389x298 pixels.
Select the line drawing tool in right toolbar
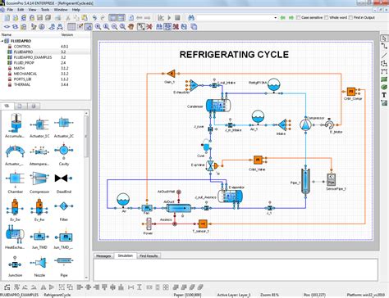point(384,56)
